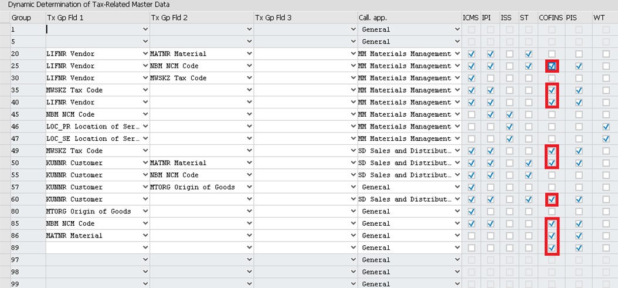The image size is (618, 288).
Task: Open the MATNR Material Fld 2 dropdown in group 50
Action: (249, 163)
